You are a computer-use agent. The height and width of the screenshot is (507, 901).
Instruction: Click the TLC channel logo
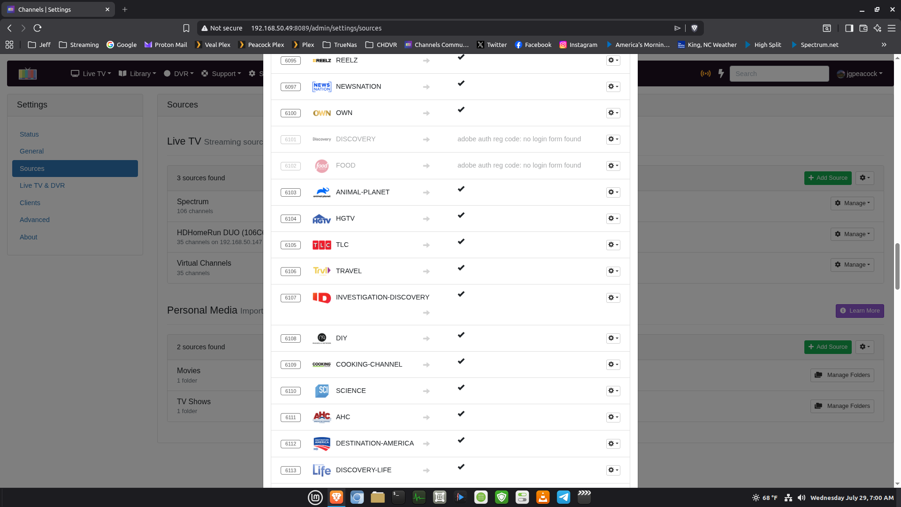point(322,245)
